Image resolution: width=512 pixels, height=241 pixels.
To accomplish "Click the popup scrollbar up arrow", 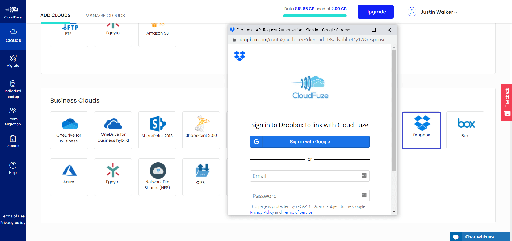I will [x=394, y=48].
